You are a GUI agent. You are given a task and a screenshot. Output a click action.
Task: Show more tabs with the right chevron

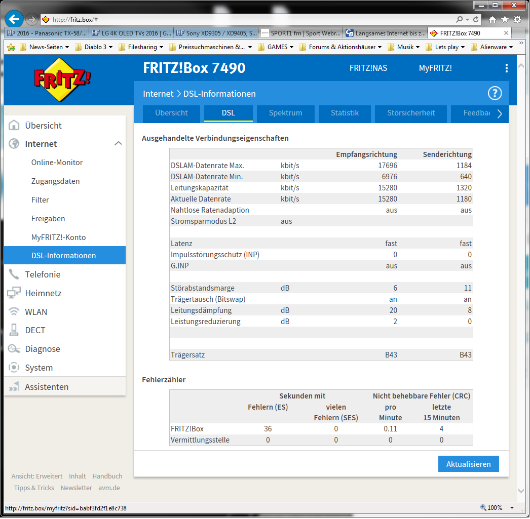(x=499, y=113)
